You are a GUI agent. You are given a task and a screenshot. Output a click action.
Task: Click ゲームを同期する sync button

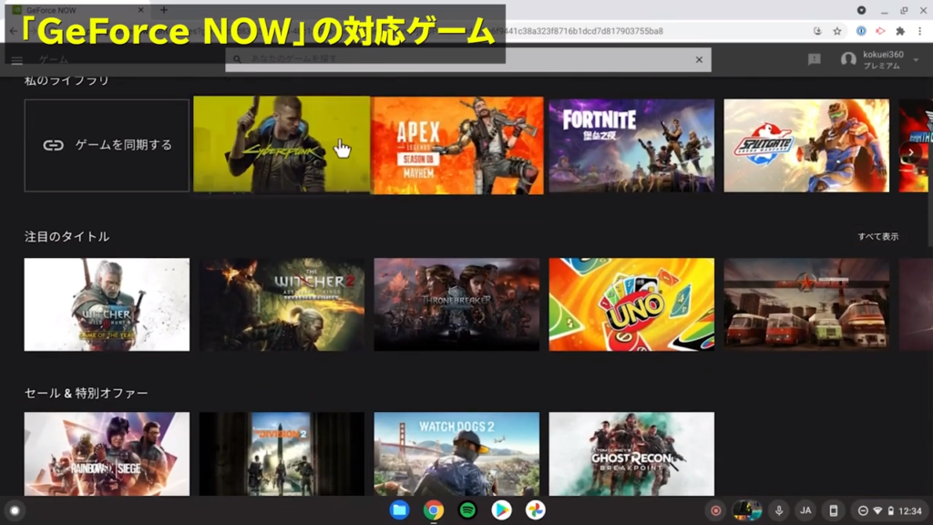click(107, 145)
